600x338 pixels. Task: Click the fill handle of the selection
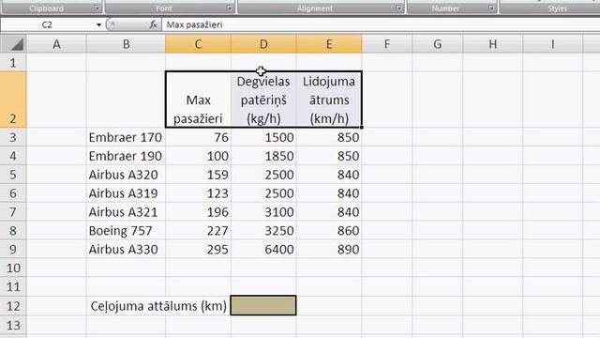[x=362, y=128]
